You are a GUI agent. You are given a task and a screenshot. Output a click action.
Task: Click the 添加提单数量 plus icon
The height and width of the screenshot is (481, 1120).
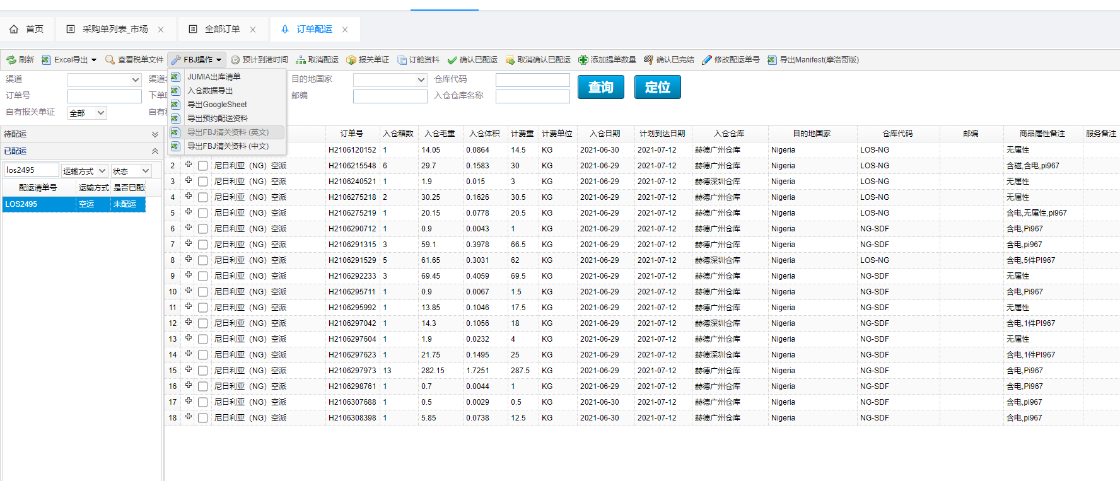click(x=583, y=60)
